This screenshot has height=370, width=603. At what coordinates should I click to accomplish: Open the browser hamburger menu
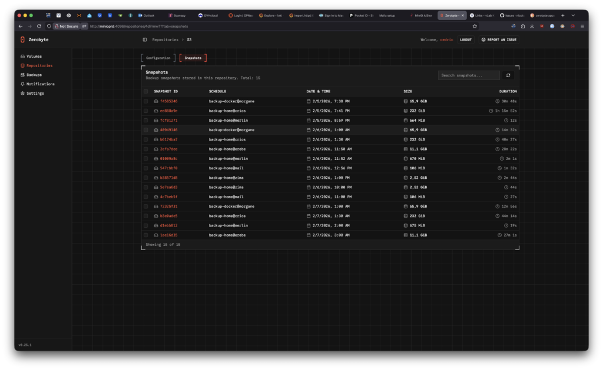582,26
